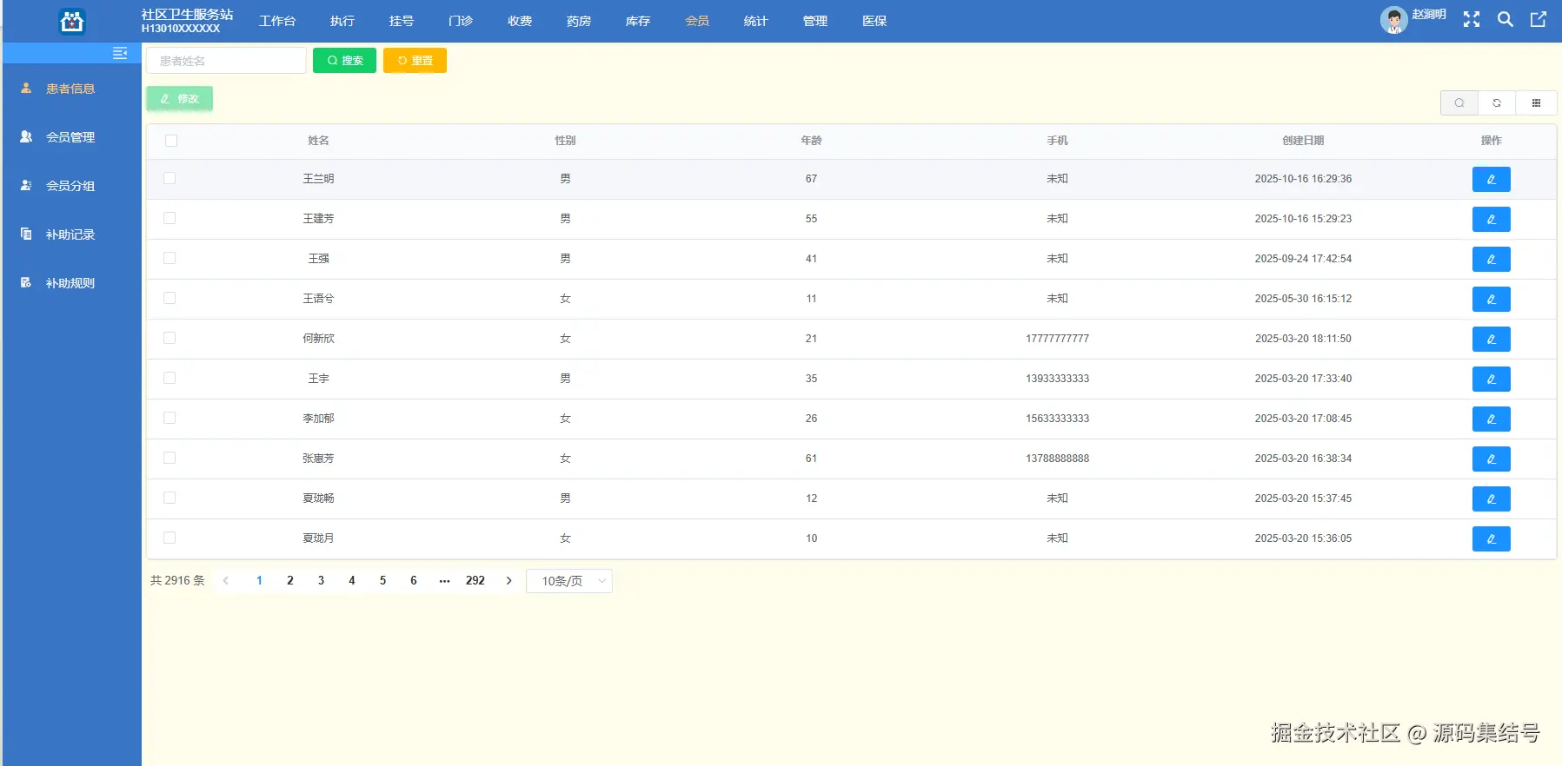This screenshot has height=766, width=1562.
Task: Check the row for 张惠芳
Action: coord(169,458)
